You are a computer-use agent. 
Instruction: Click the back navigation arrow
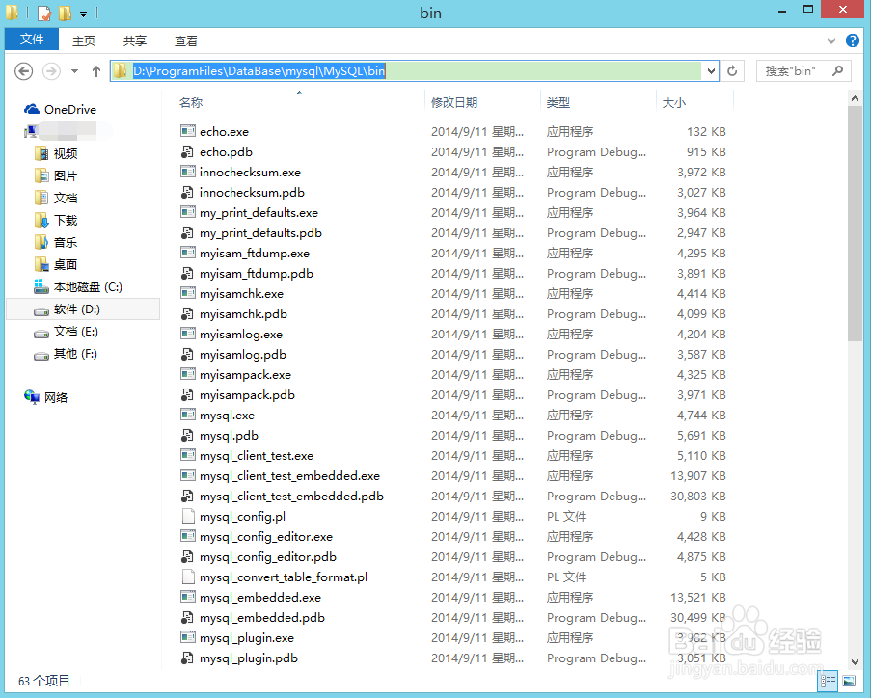tap(23, 71)
